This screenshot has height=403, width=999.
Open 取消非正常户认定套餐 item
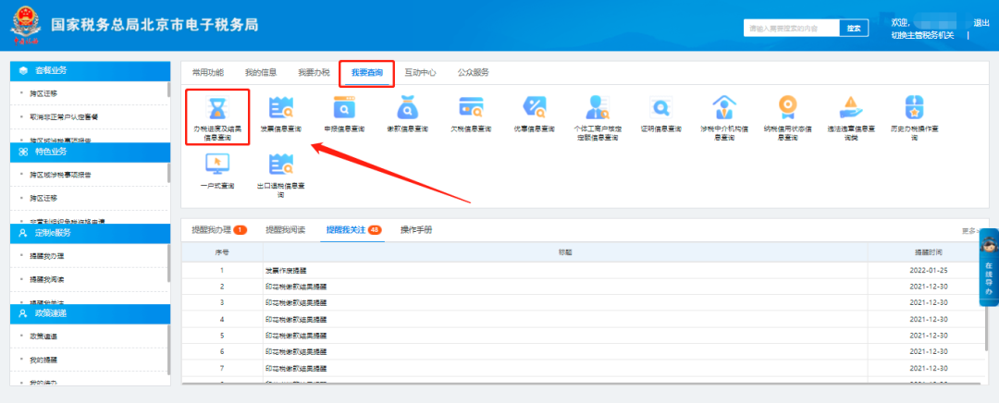pyautogui.click(x=64, y=117)
